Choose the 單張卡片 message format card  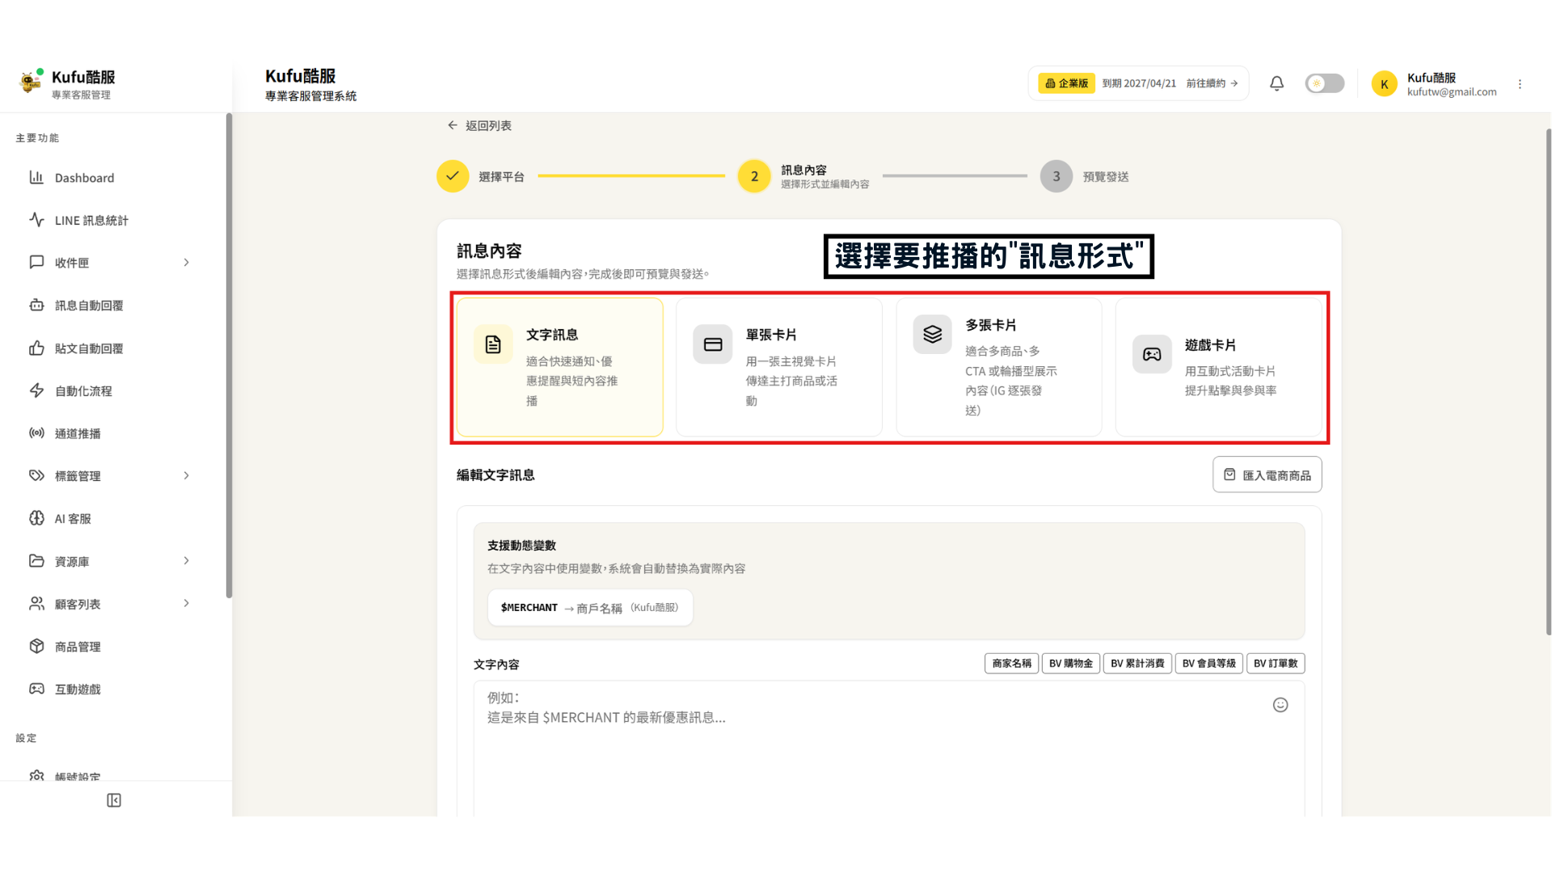[x=779, y=367]
